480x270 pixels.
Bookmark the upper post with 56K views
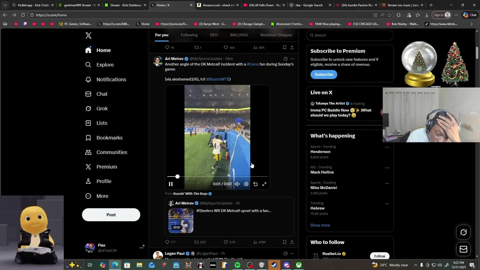tap(285, 48)
